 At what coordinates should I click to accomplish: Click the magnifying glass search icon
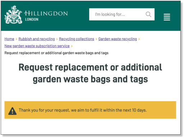click(148, 14)
